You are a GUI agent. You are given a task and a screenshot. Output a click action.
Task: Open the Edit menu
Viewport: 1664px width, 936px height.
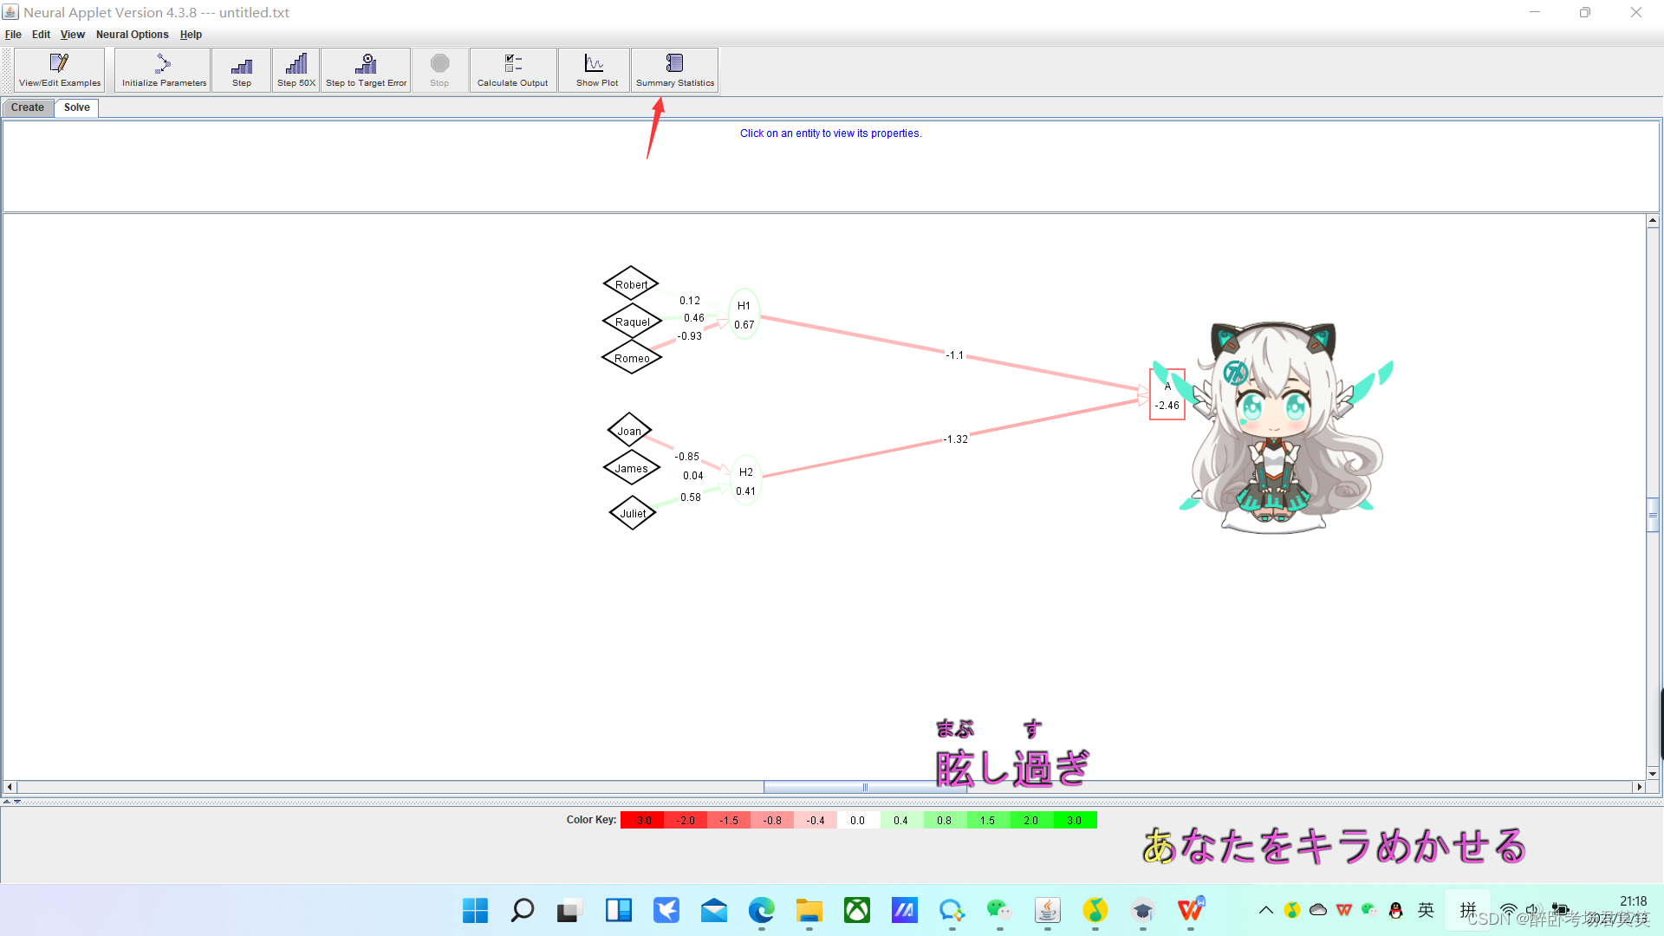tap(41, 35)
